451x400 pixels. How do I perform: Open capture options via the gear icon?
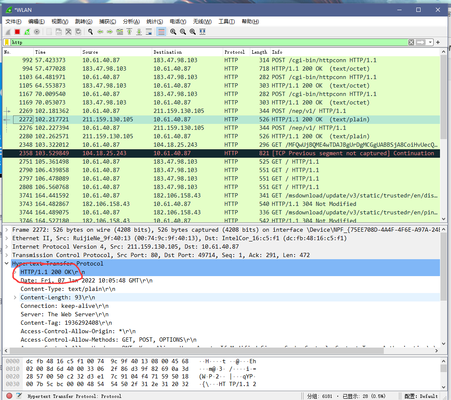pos(37,31)
